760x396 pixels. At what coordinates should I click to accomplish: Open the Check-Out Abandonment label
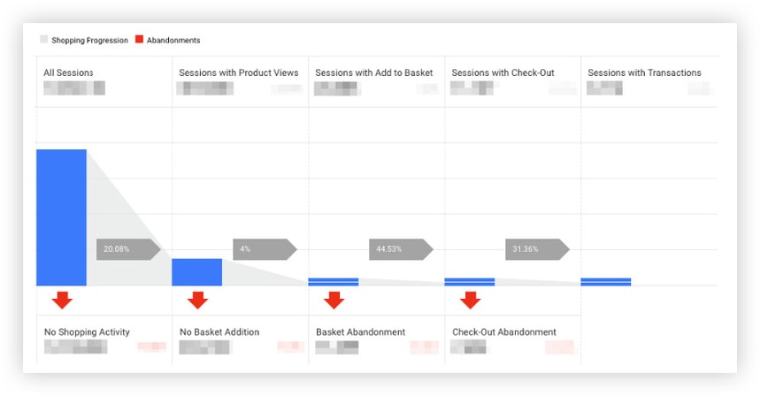(x=503, y=332)
